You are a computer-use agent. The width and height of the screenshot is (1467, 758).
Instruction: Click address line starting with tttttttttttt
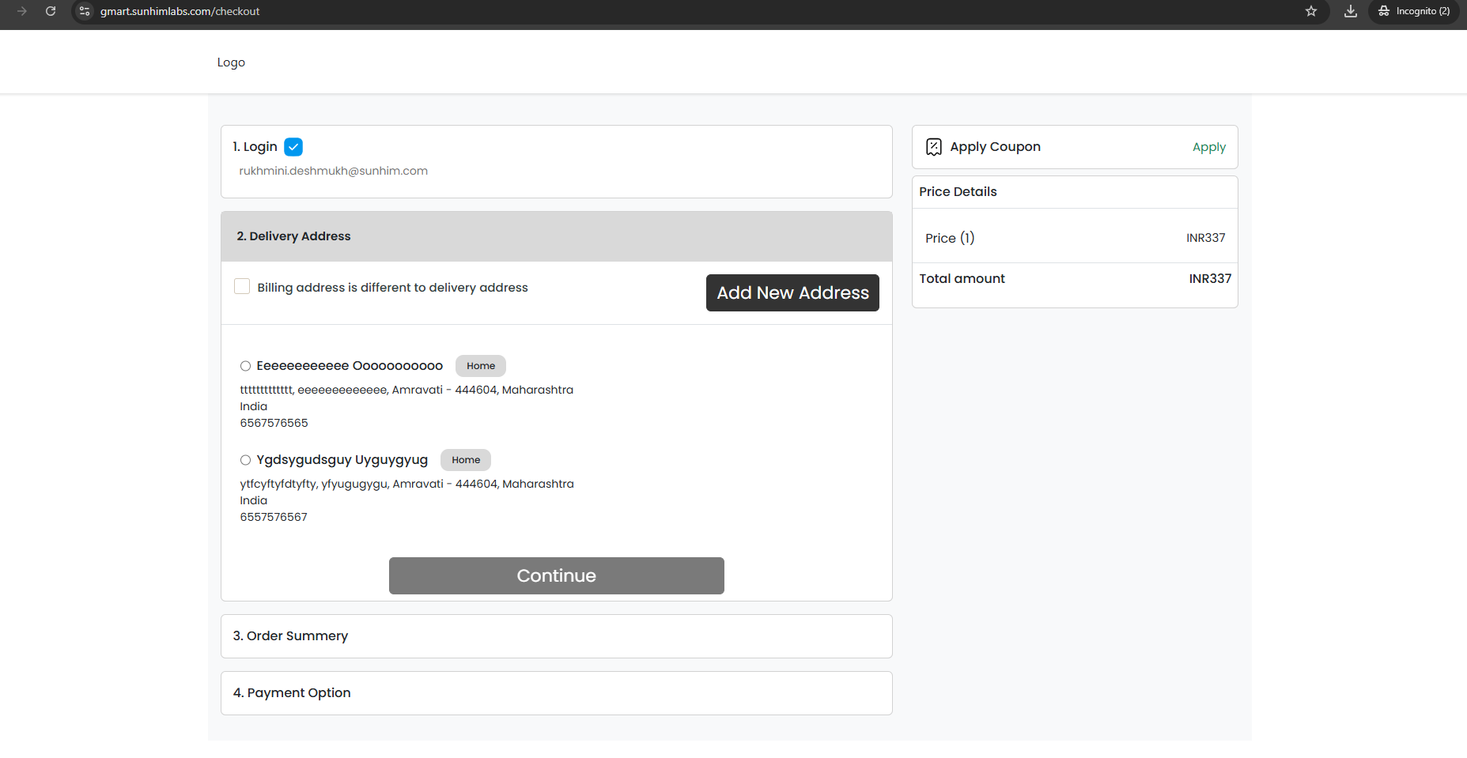click(x=406, y=390)
